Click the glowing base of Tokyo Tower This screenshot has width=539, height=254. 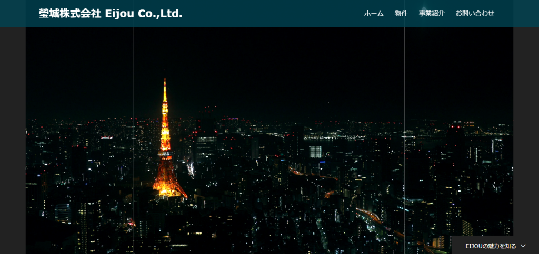pos(168,187)
